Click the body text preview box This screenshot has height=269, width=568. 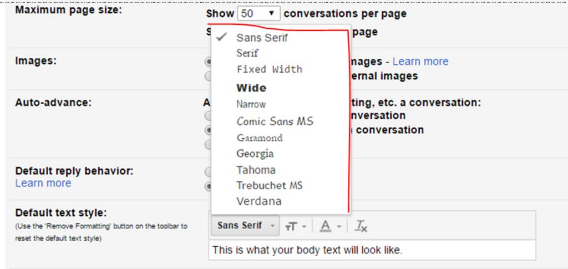373,250
